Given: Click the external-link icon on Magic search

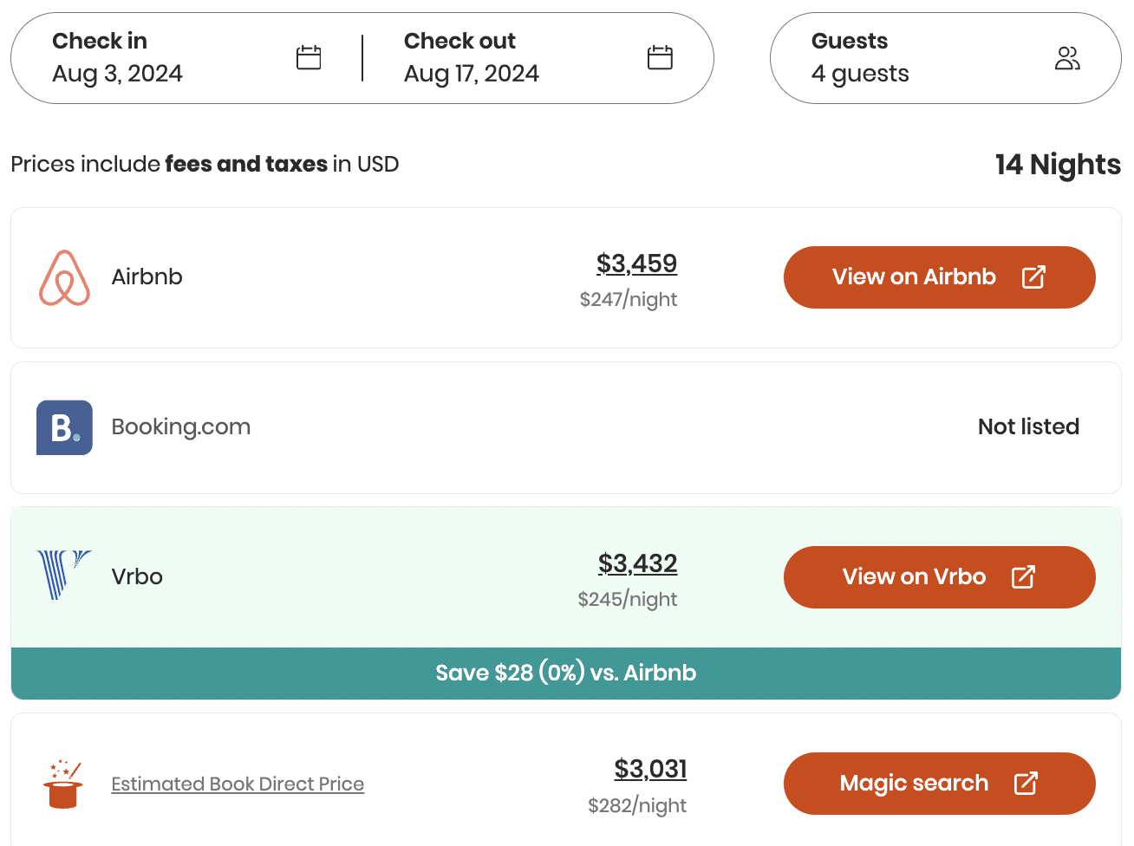Looking at the screenshot, I should tap(1025, 783).
